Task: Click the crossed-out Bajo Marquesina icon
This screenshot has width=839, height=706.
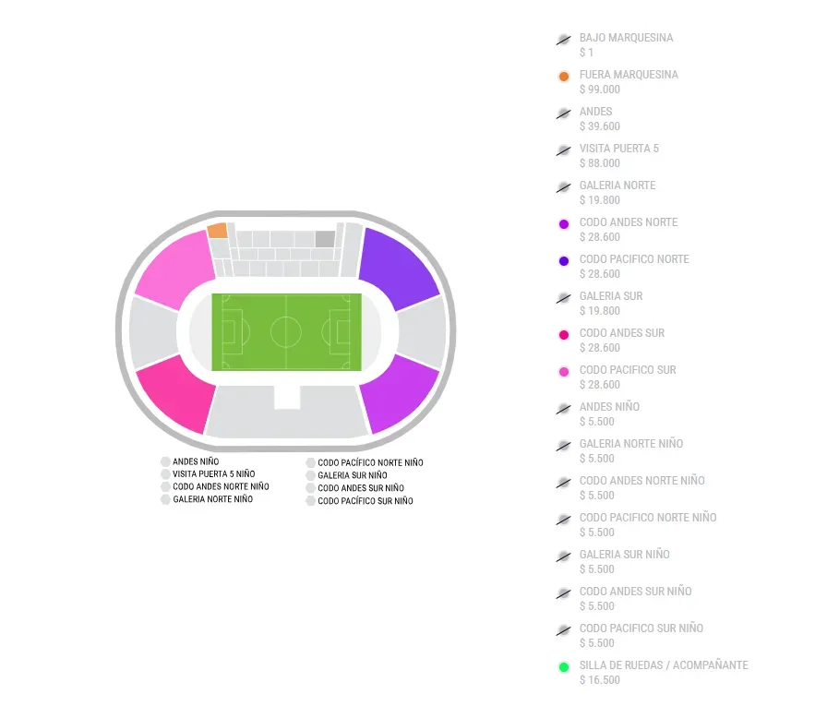Action: [x=564, y=40]
